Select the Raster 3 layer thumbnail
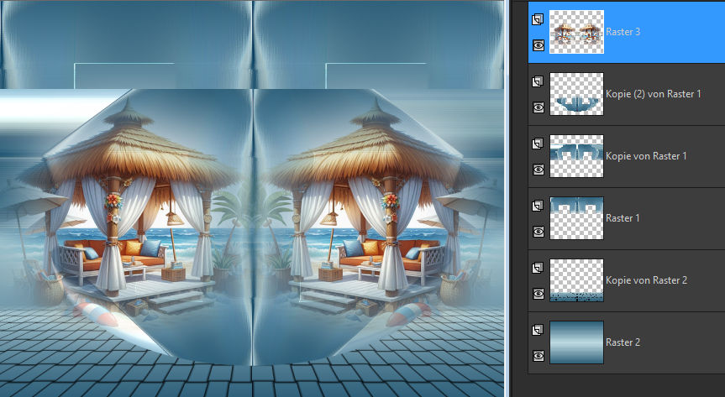The width and height of the screenshot is (725, 397). (576, 32)
